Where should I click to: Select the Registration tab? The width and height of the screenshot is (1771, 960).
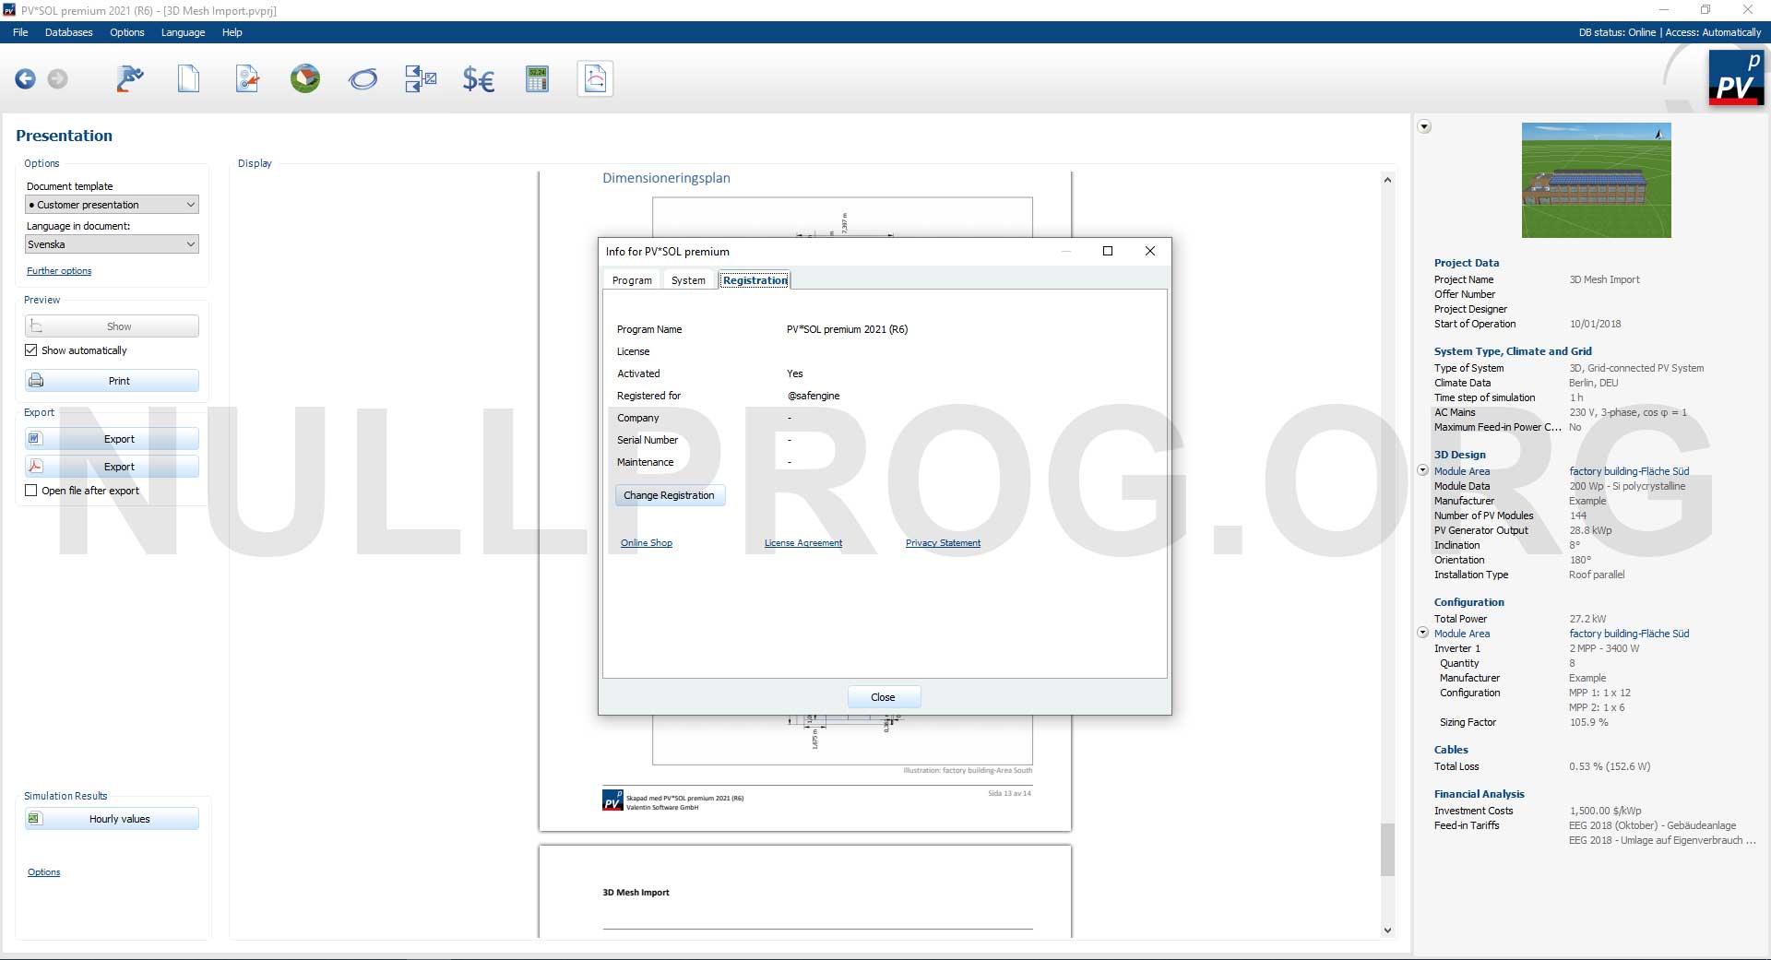(755, 280)
